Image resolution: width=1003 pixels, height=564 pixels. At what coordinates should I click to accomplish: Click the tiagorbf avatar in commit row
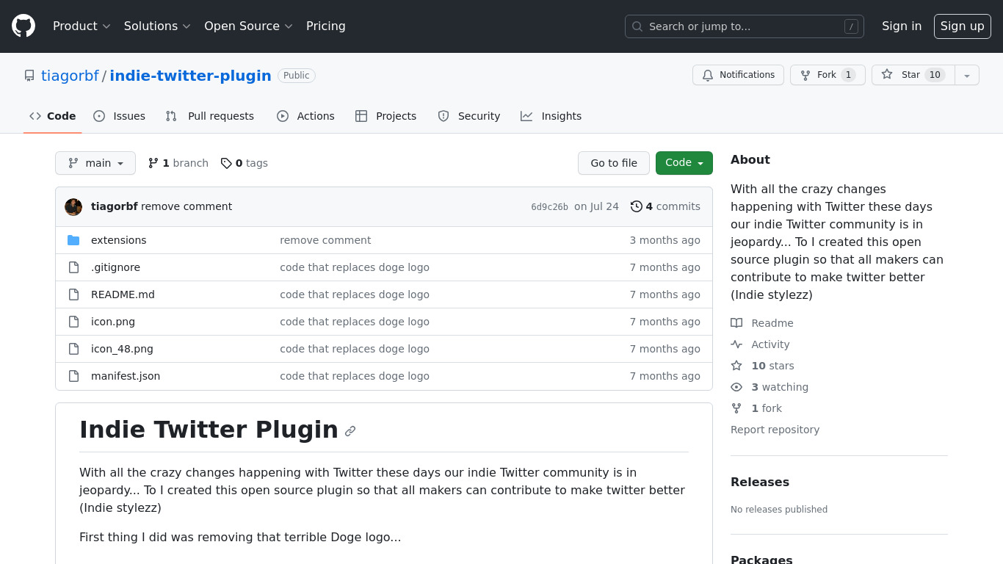pyautogui.click(x=73, y=207)
